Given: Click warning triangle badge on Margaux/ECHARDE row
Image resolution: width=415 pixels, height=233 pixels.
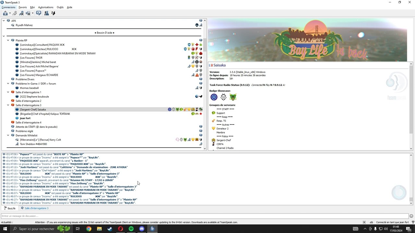Looking at the screenshot, I should tap(197, 75).
